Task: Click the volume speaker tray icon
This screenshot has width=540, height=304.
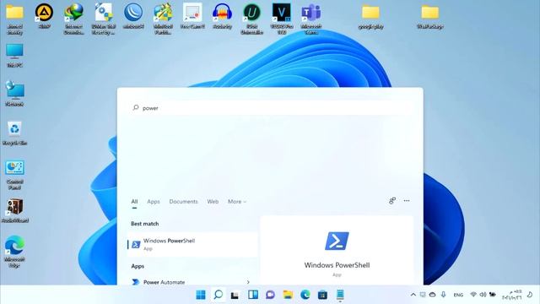Action: click(x=483, y=295)
